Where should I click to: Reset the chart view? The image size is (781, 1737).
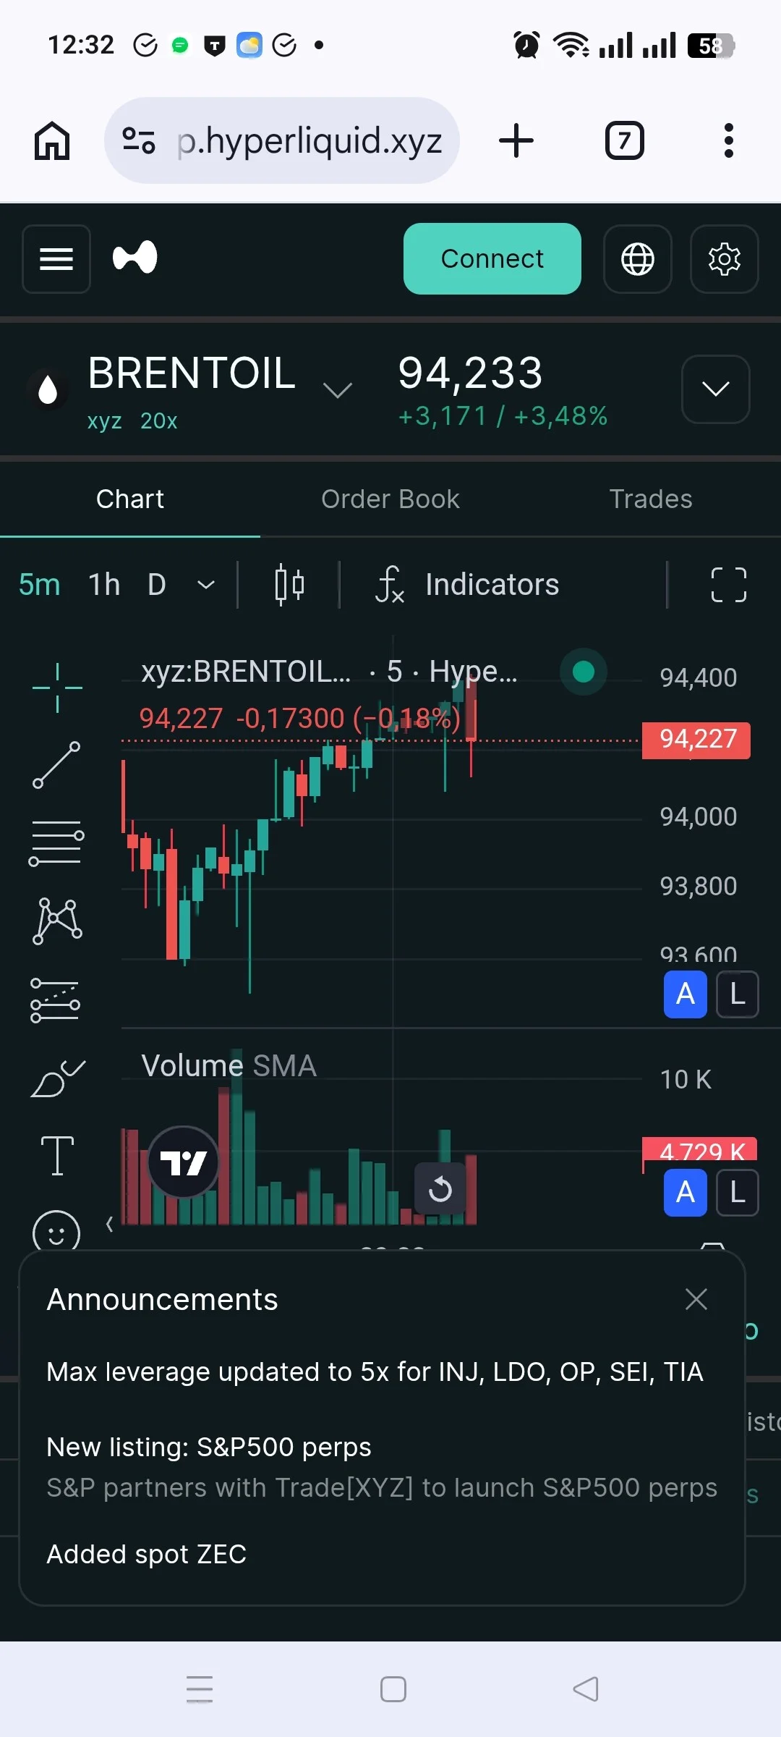440,1189
